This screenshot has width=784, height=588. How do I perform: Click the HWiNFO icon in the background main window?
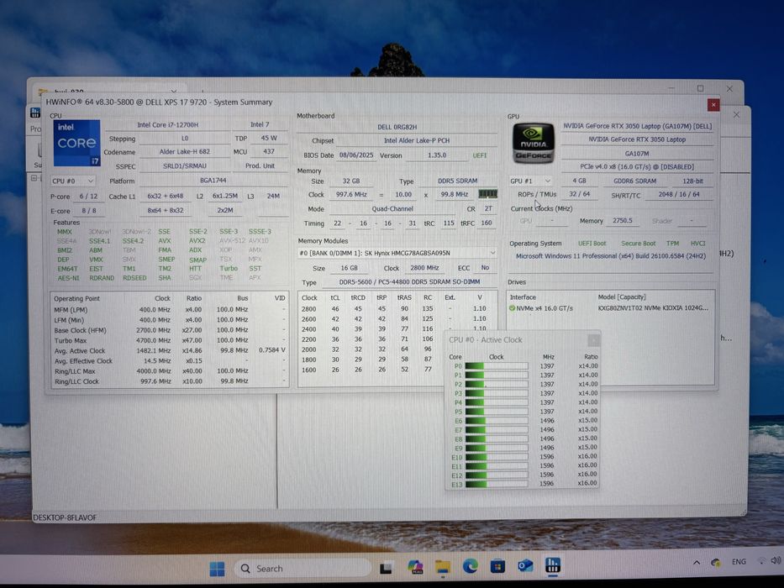(35, 113)
